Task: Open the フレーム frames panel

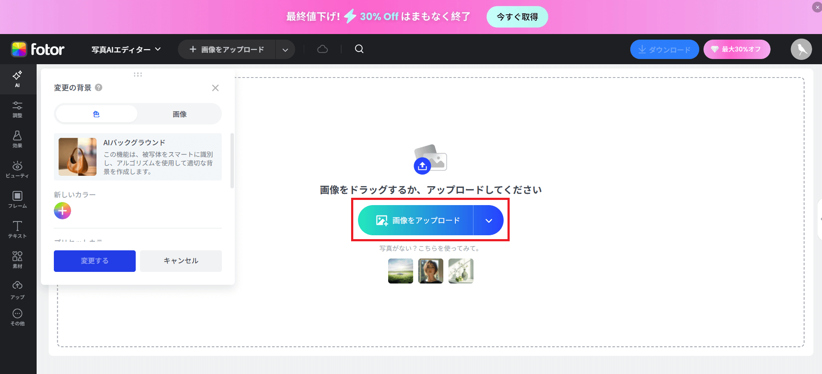Action: point(17,200)
